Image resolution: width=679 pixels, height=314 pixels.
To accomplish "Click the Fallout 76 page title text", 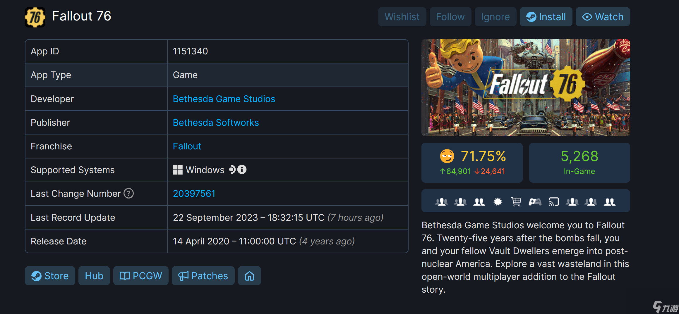I will click(x=82, y=16).
